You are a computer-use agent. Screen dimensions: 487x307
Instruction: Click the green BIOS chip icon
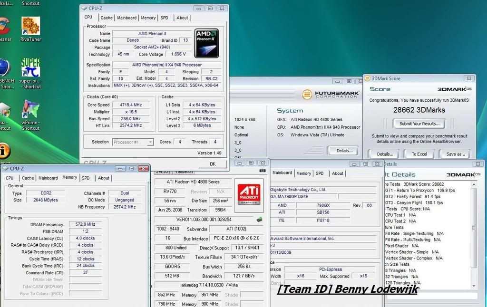pyautogui.click(x=259, y=220)
